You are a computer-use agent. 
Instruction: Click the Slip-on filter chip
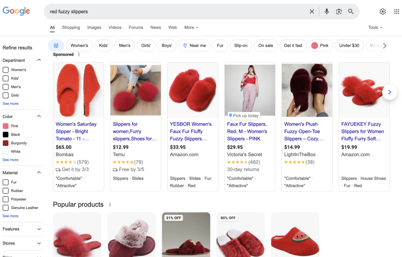241,46
